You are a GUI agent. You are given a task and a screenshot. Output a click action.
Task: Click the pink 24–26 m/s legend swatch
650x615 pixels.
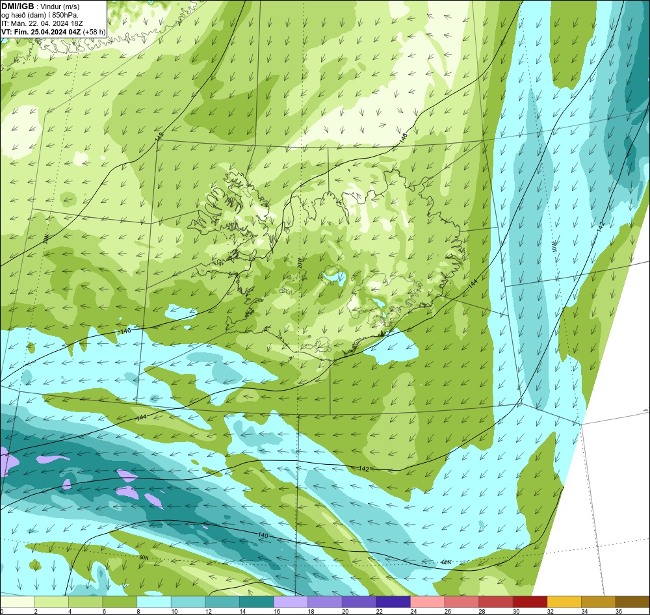tap(428, 602)
